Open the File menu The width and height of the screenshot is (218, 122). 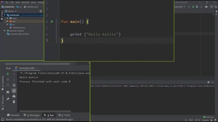pos(7,2)
